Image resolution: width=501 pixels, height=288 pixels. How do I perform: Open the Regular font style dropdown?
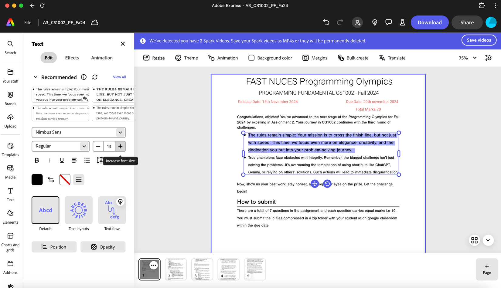pos(60,146)
